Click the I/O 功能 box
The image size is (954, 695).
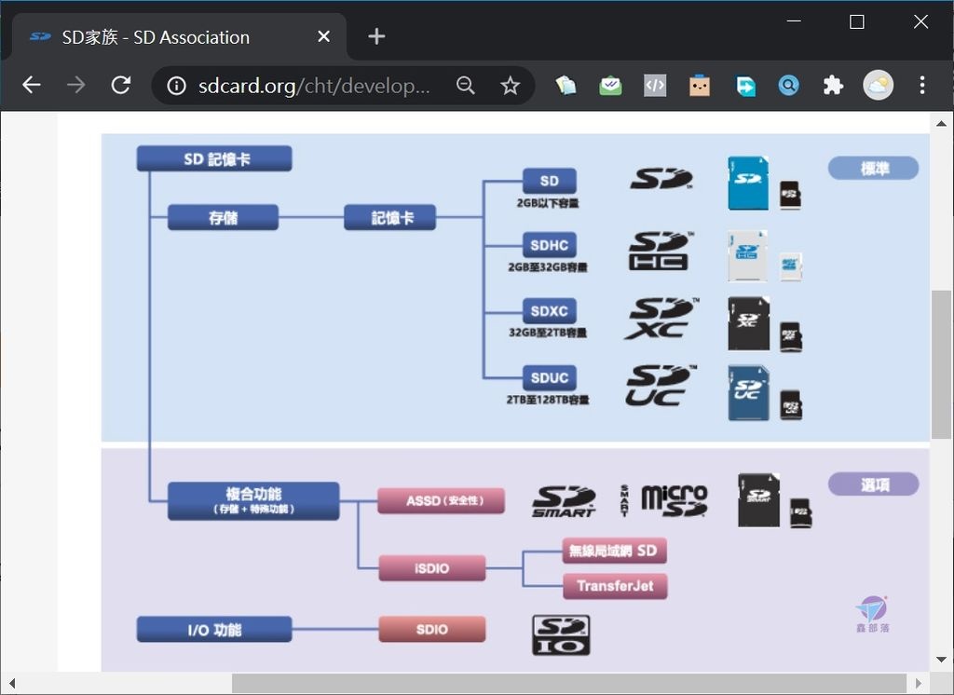[214, 629]
